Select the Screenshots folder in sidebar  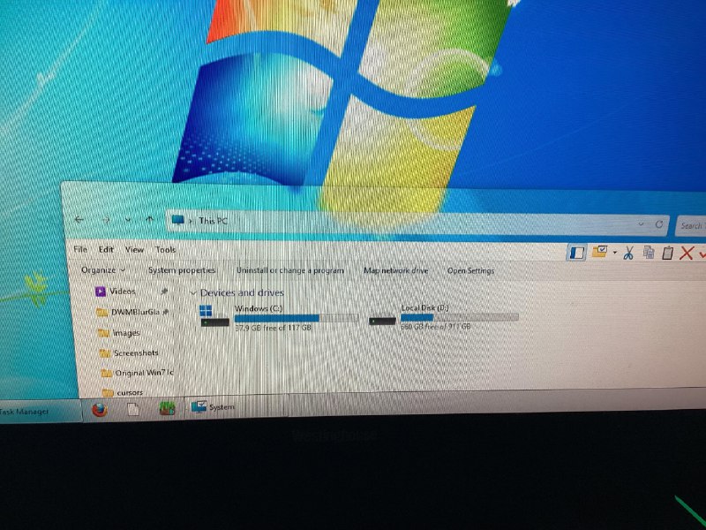pyautogui.click(x=135, y=352)
